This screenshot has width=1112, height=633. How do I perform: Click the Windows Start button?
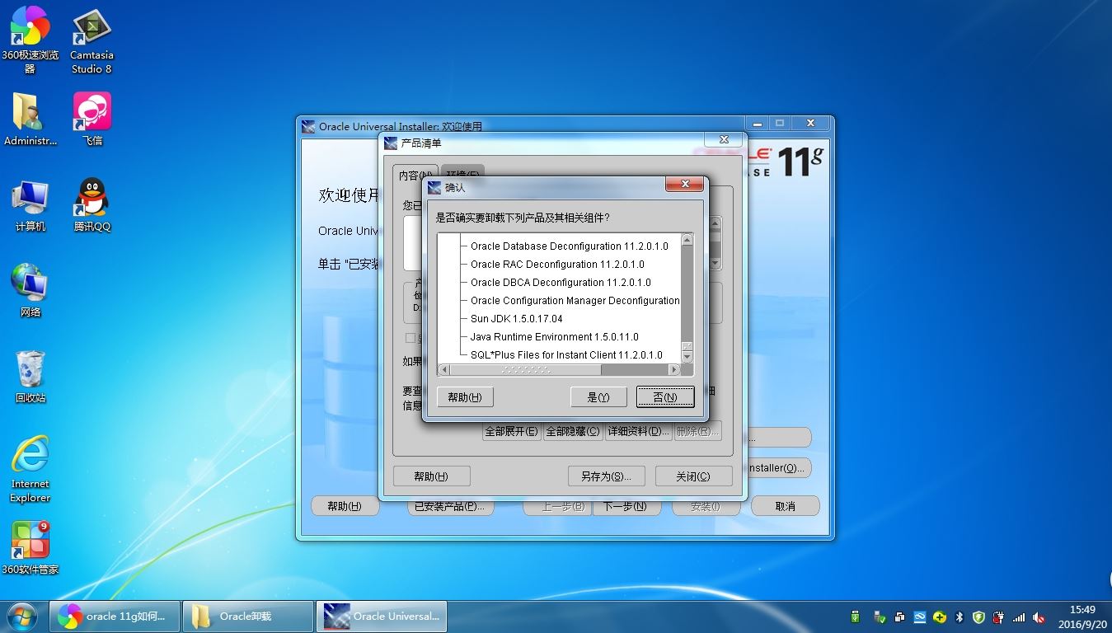coord(22,616)
